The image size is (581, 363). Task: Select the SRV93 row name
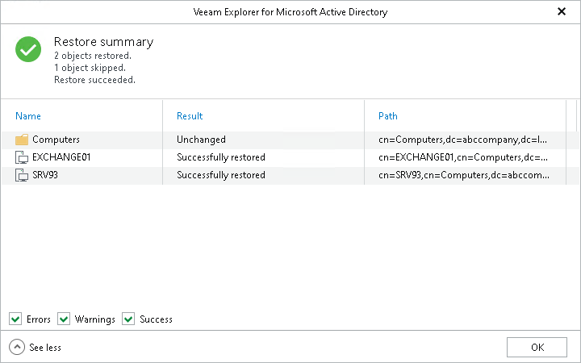(x=45, y=175)
